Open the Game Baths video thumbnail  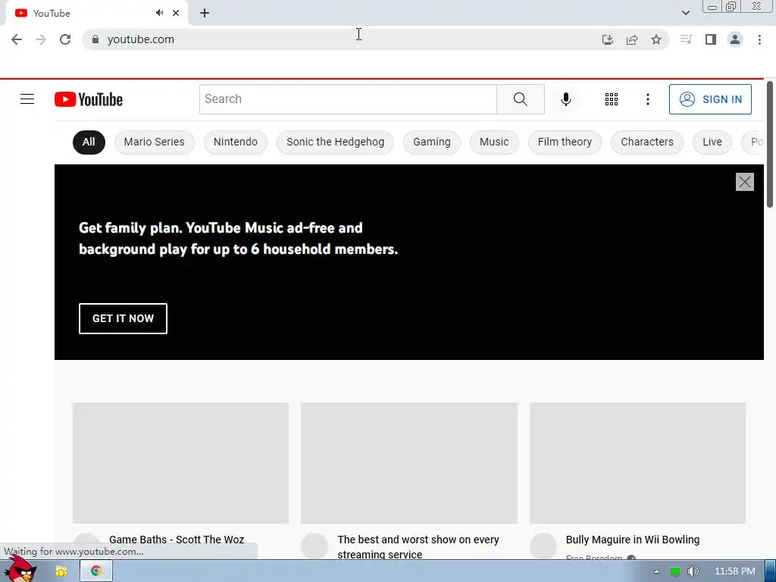click(x=180, y=463)
